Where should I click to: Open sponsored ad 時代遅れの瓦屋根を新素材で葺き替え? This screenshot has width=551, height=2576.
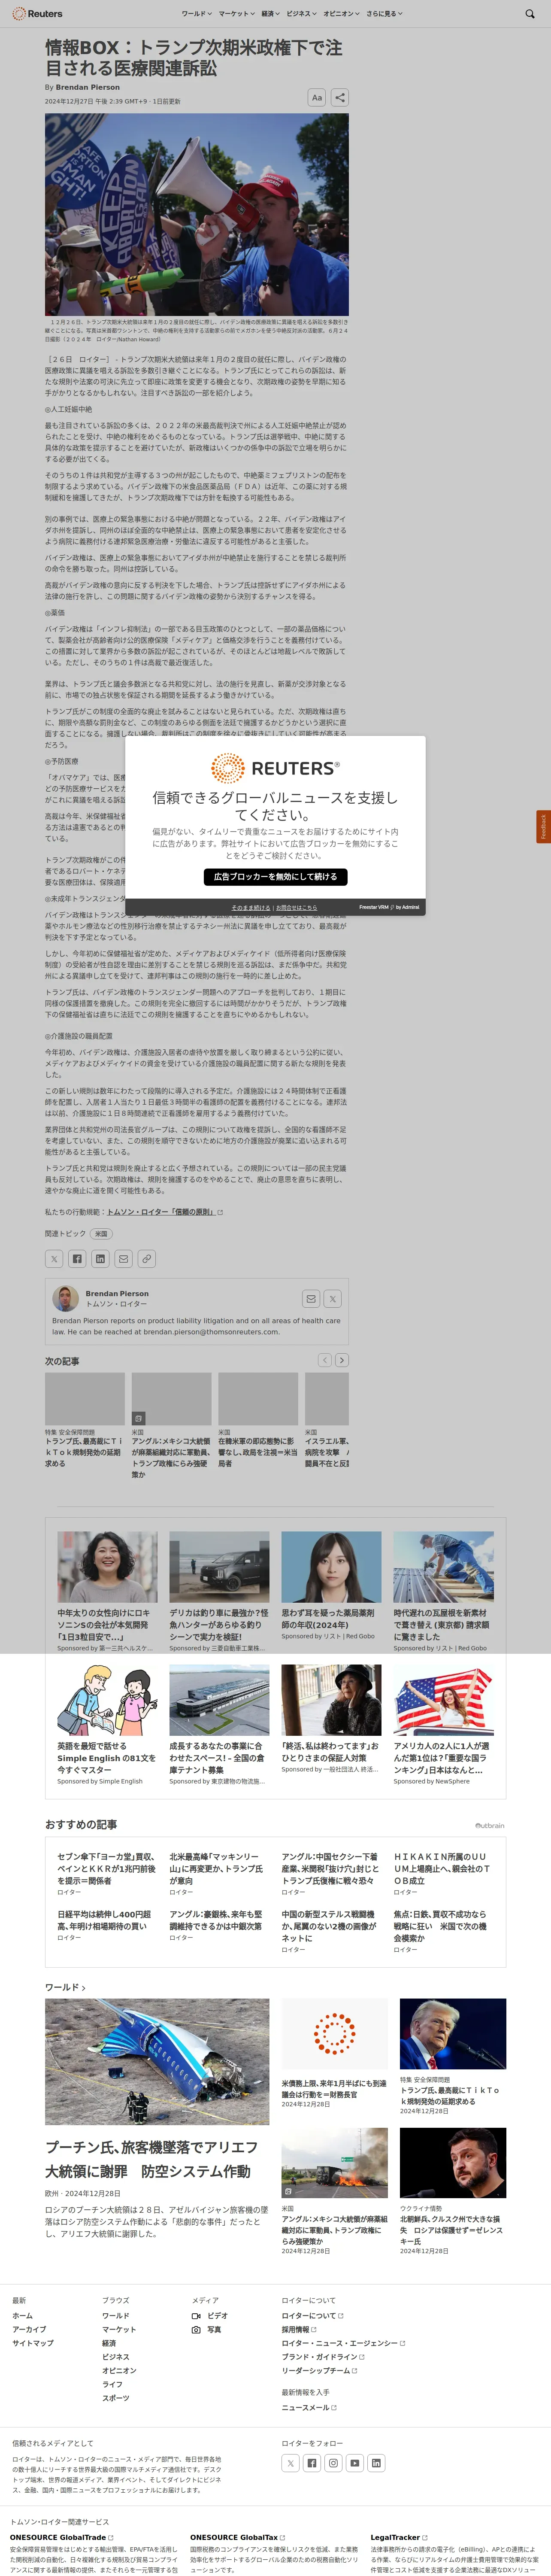[443, 1624]
